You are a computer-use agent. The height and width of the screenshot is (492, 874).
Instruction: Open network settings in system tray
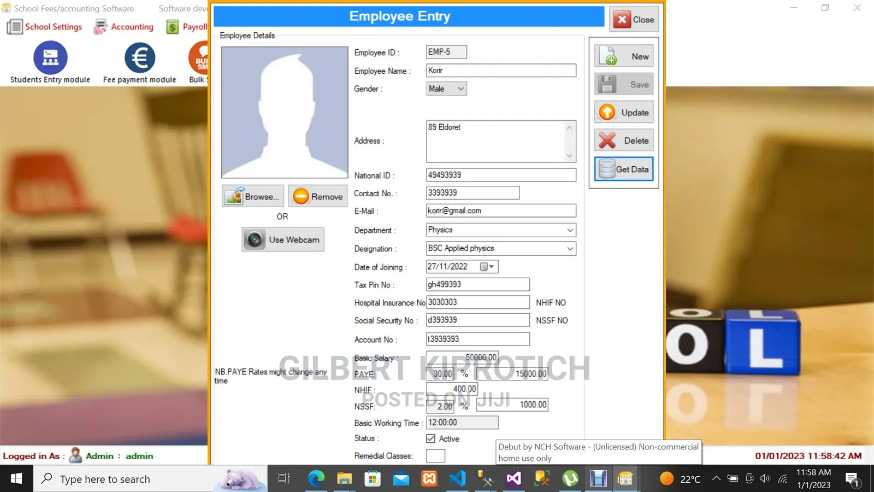pyautogui.click(x=783, y=479)
